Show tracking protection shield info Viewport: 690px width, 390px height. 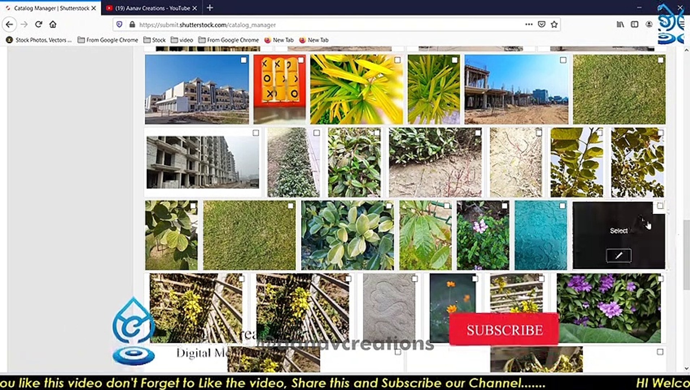[x=119, y=25]
